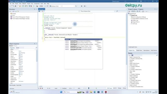The width and height of the screenshot is (167, 94).
Task: Click the search icon in Object Inspector
Action: tap(36, 48)
